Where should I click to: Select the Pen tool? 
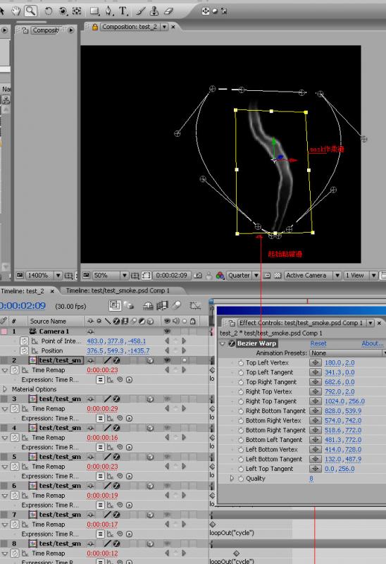(108, 11)
